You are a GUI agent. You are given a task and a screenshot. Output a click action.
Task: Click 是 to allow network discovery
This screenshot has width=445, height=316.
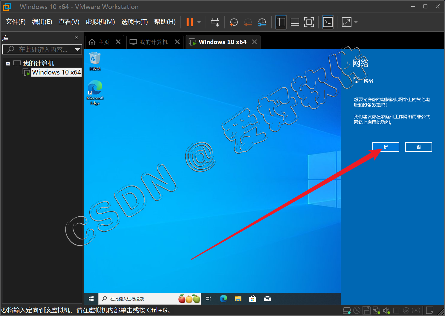pos(386,147)
